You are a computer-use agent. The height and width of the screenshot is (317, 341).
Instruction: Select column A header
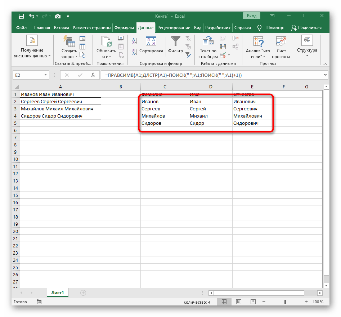pyautogui.click(x=60, y=87)
